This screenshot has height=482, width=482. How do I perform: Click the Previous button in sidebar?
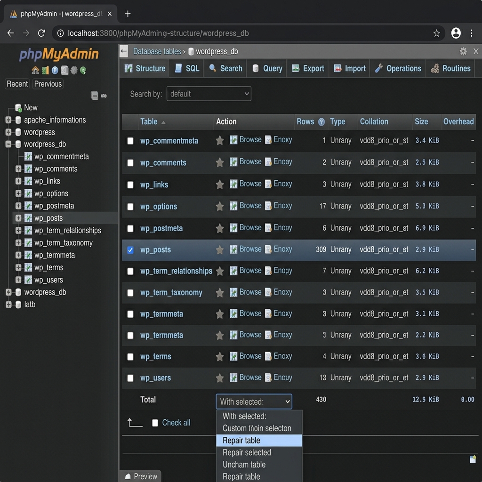48,84
